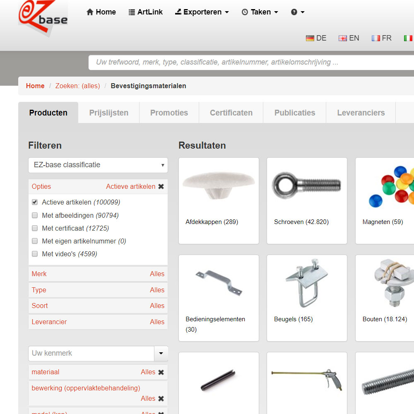
Task: Open ArtLink in top navigation
Action: click(145, 12)
